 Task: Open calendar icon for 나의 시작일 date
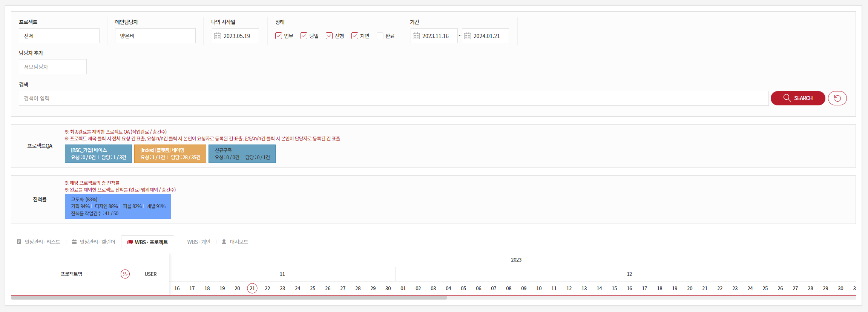tap(218, 36)
